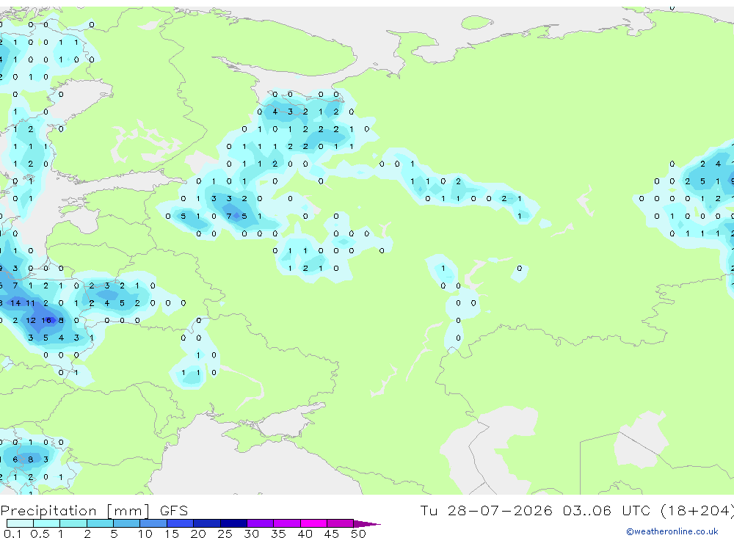Viewport: 734px width, 538px height.
Task: Click the purple 30 to 35 legend swatch
Action: click(x=261, y=523)
